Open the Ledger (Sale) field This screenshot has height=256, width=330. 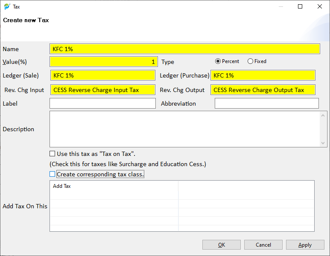tap(103, 75)
